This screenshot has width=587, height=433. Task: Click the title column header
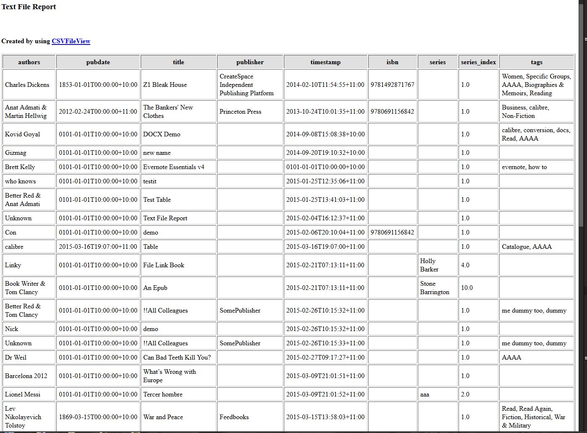178,62
